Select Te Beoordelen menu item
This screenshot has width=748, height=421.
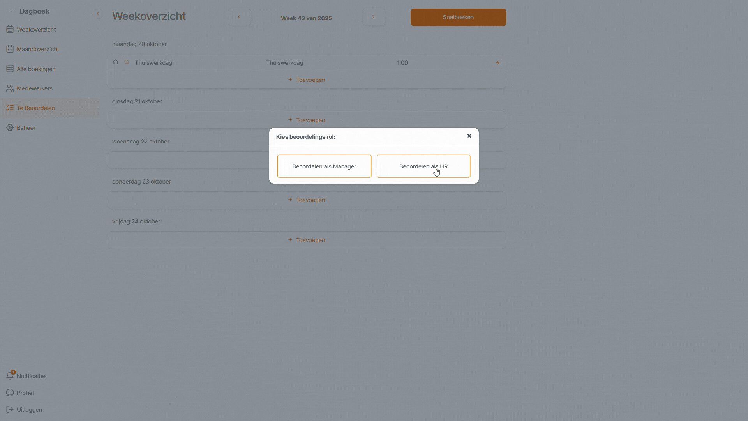click(x=35, y=108)
